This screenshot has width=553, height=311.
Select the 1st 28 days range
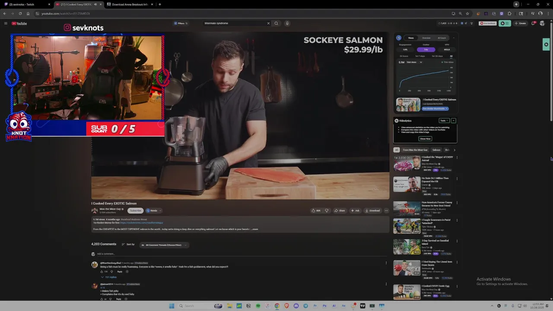437,56
